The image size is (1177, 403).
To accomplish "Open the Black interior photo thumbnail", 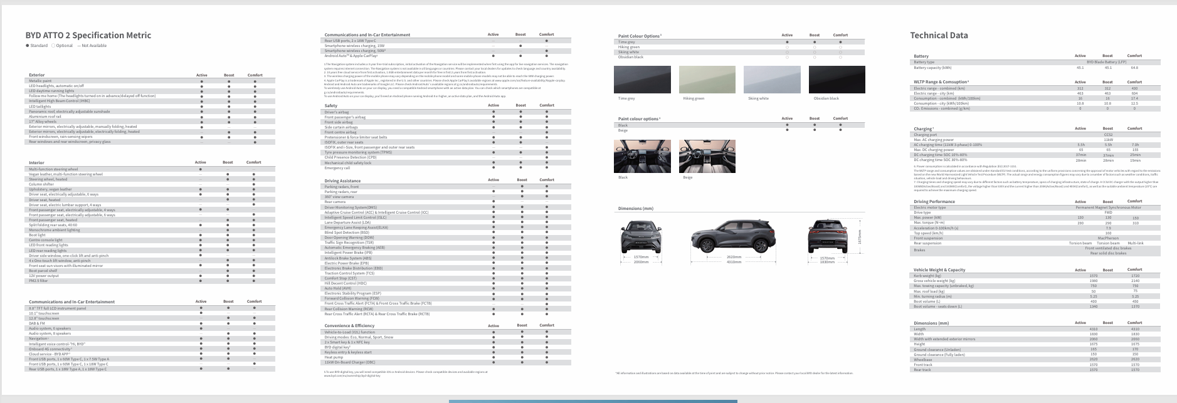I will click(643, 156).
